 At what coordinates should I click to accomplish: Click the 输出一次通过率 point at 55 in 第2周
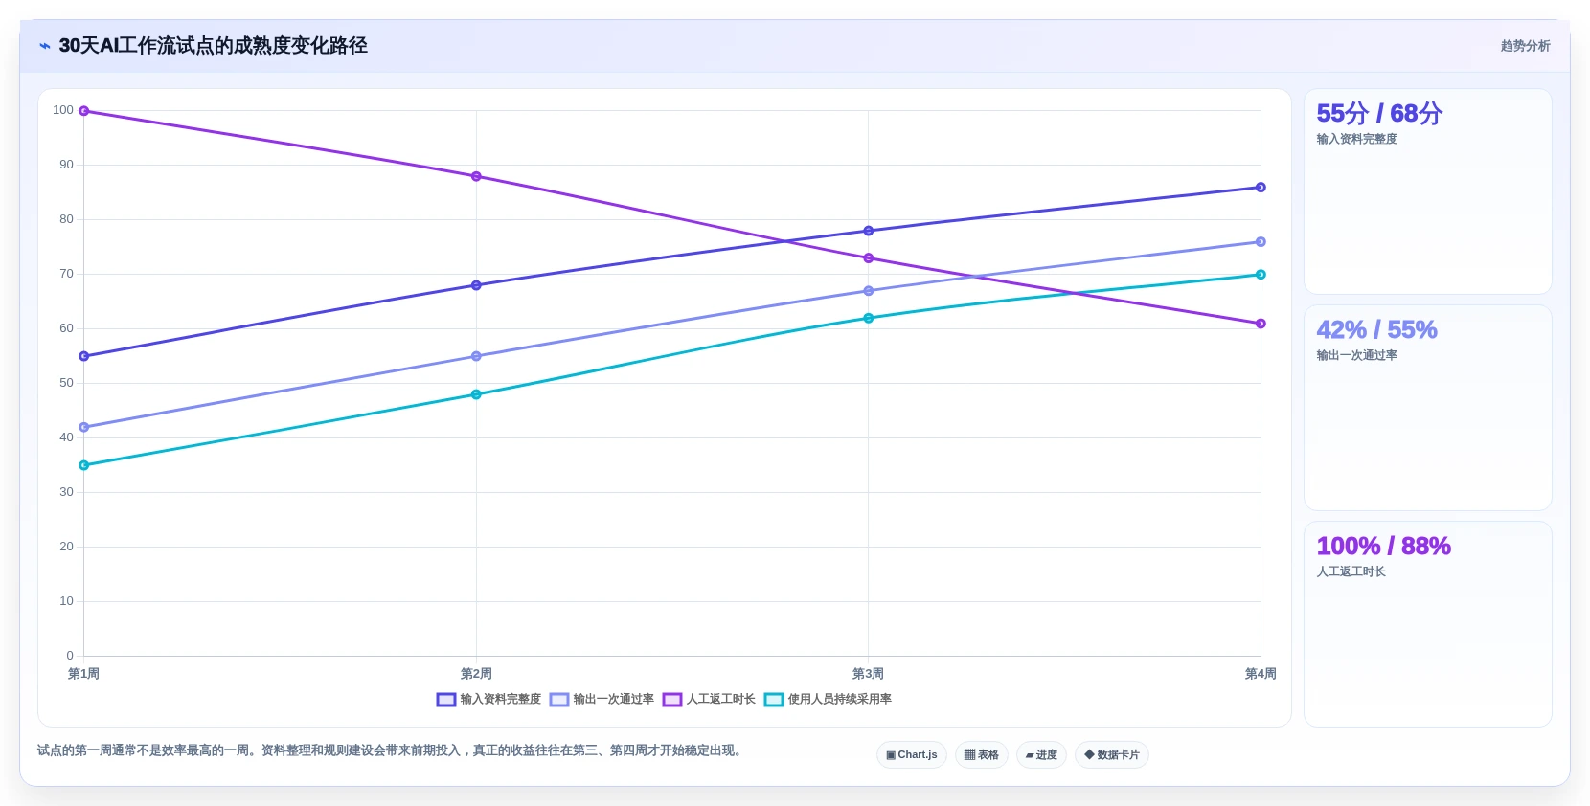pos(476,356)
